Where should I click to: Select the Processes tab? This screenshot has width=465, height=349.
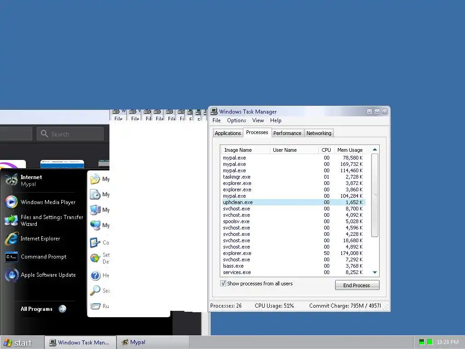coord(257,132)
